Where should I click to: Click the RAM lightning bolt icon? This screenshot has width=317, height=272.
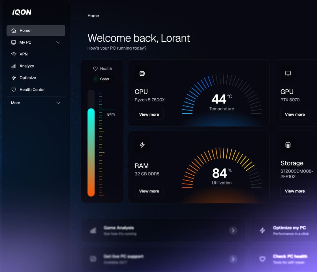[142, 145]
